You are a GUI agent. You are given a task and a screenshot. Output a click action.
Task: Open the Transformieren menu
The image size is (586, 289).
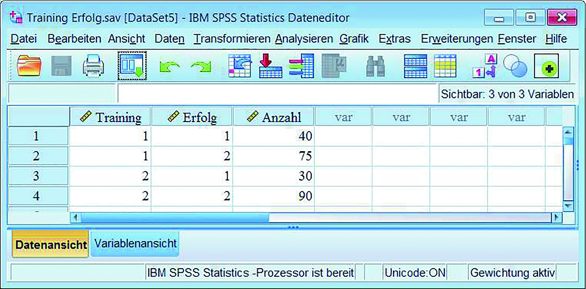coord(232,39)
